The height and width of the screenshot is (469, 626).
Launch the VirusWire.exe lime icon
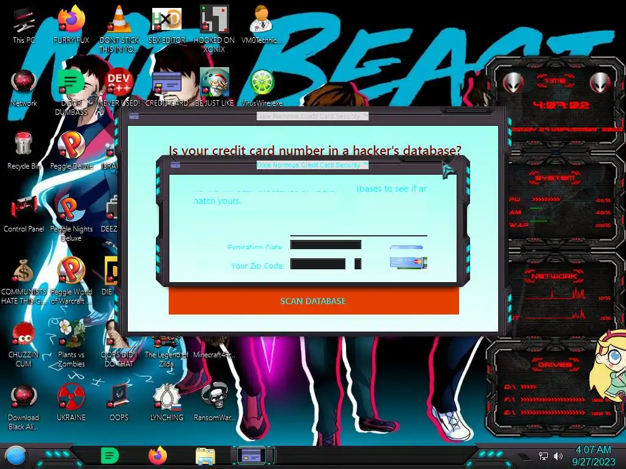(x=262, y=88)
